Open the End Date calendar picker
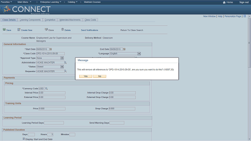 [x=124, y=49]
